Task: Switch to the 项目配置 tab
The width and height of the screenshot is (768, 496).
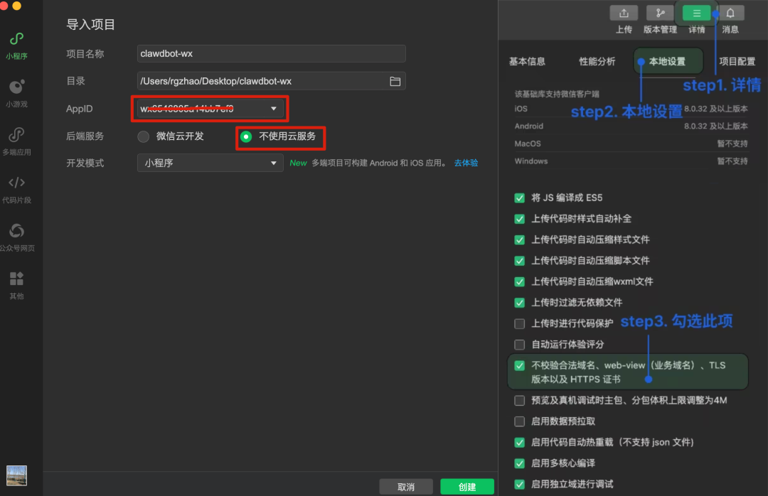Action: [x=737, y=62]
